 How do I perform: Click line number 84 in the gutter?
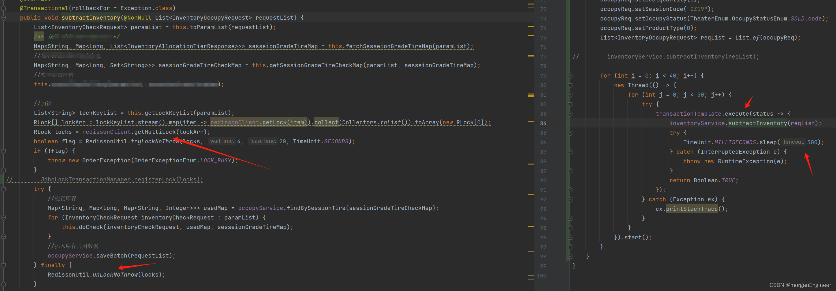tap(543, 123)
